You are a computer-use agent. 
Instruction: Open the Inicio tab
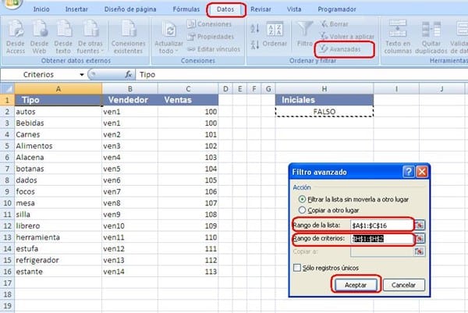[x=41, y=9]
